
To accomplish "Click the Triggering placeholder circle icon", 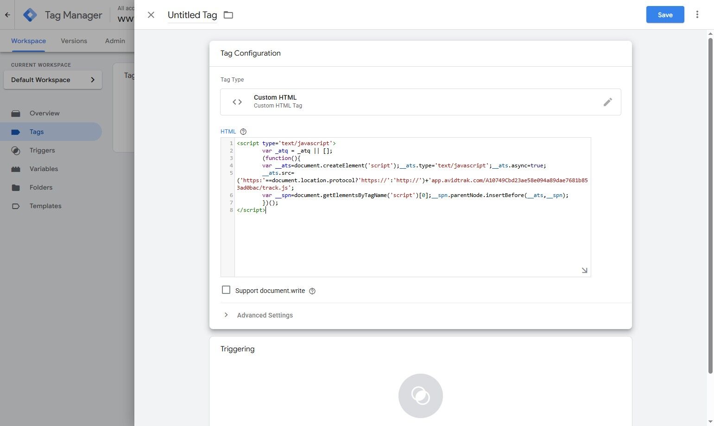I will 421,396.
